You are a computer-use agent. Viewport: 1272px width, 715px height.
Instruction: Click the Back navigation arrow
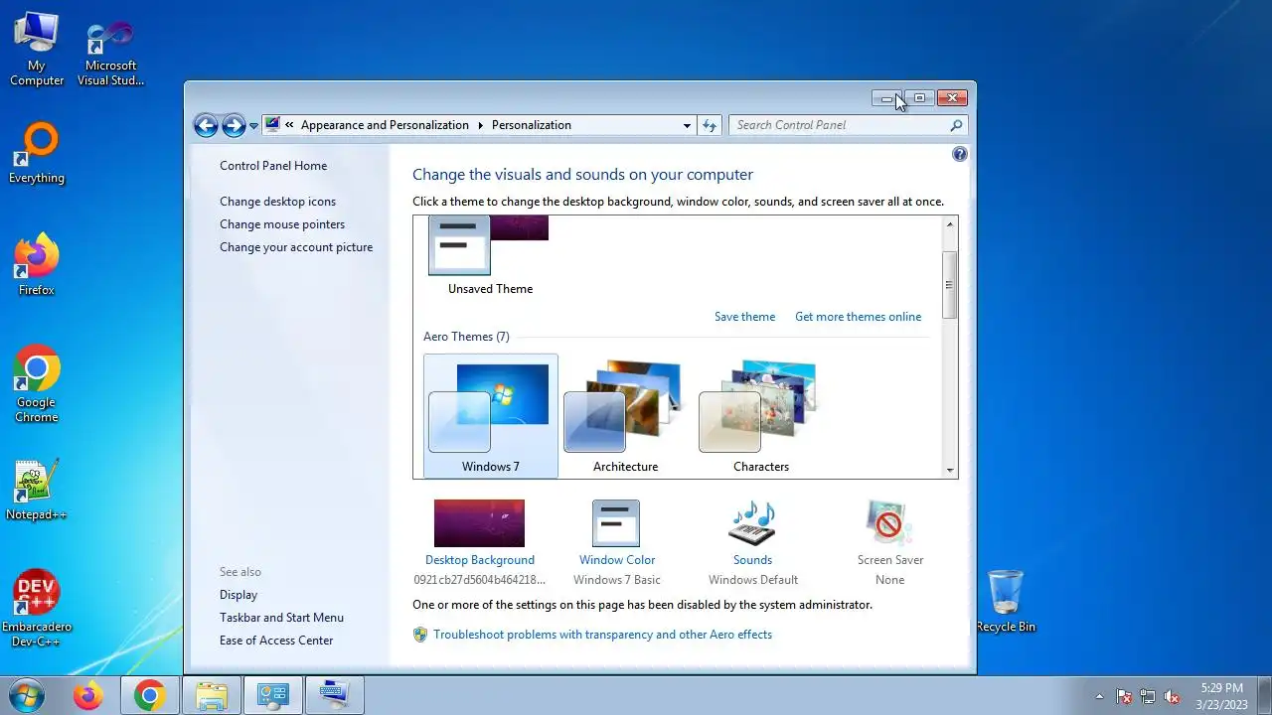coord(206,125)
